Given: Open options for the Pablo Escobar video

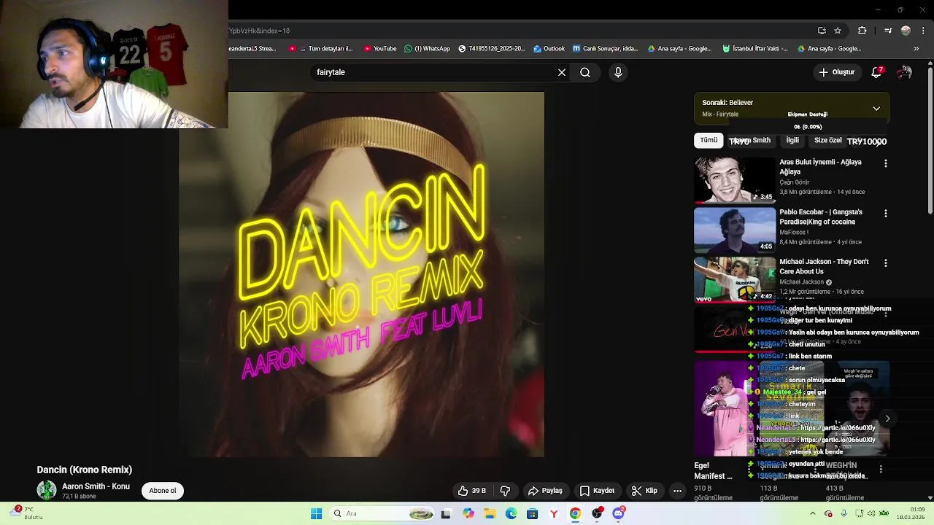Looking at the screenshot, I should tap(886, 214).
